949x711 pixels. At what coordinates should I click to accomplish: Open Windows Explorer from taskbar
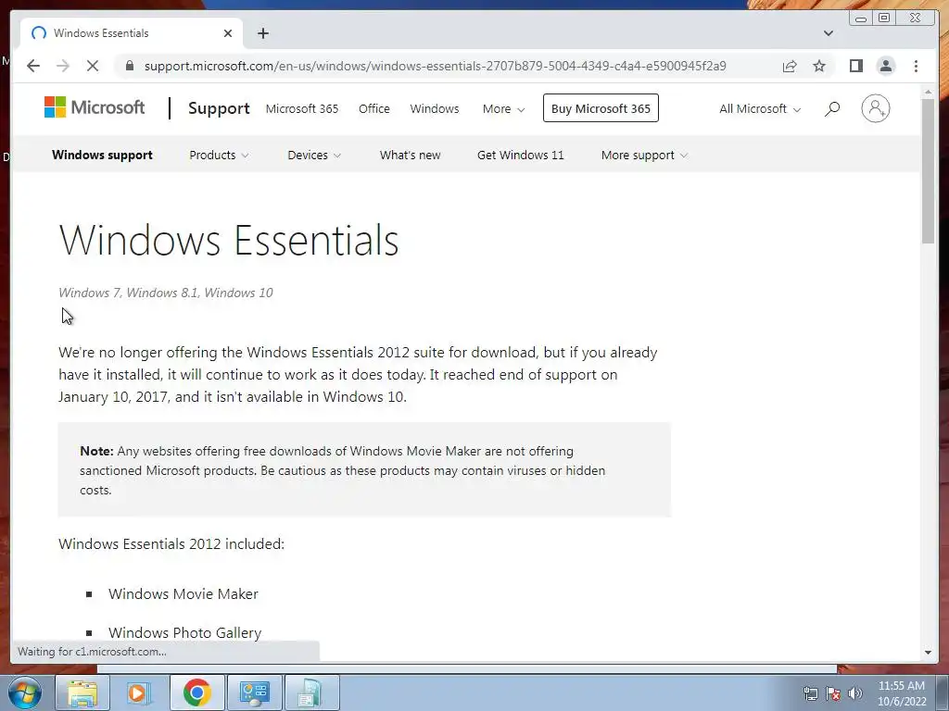(82, 692)
